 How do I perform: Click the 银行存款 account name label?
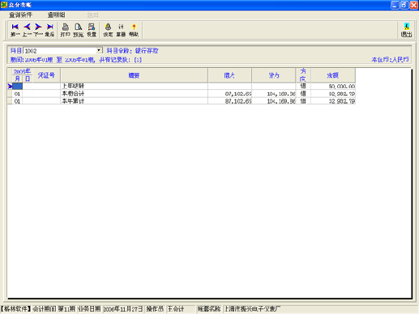click(147, 51)
